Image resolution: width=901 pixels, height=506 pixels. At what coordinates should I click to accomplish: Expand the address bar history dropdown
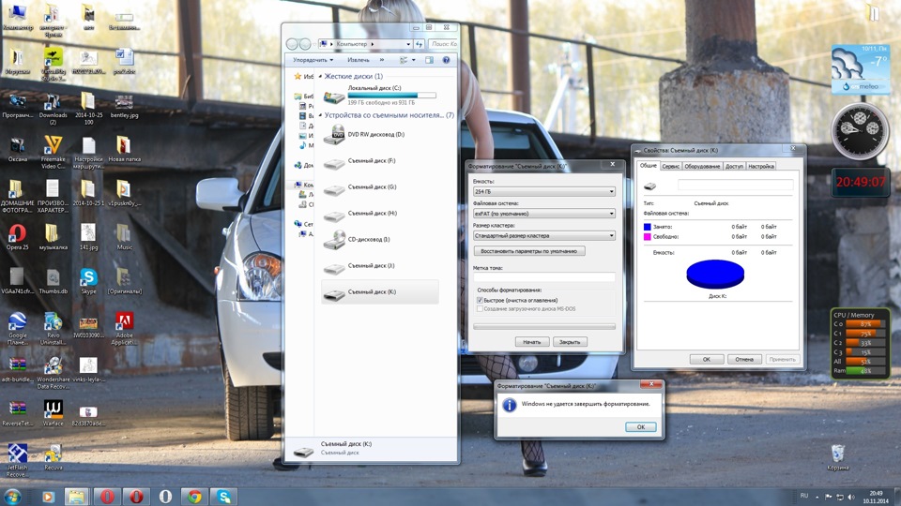tap(408, 44)
